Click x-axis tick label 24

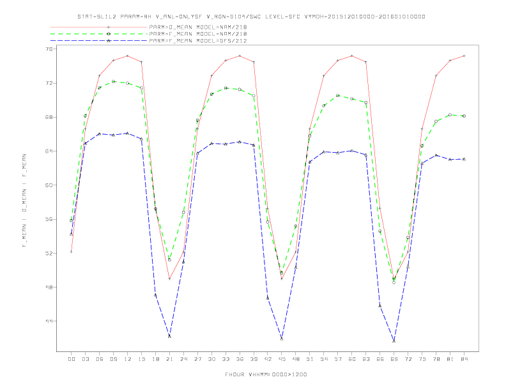point(183,359)
